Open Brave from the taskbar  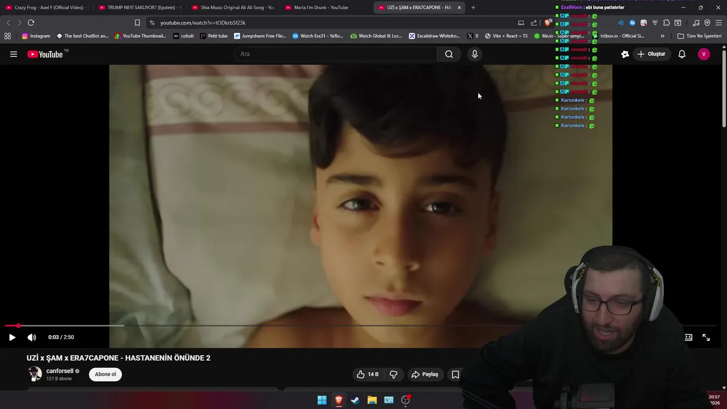click(339, 400)
